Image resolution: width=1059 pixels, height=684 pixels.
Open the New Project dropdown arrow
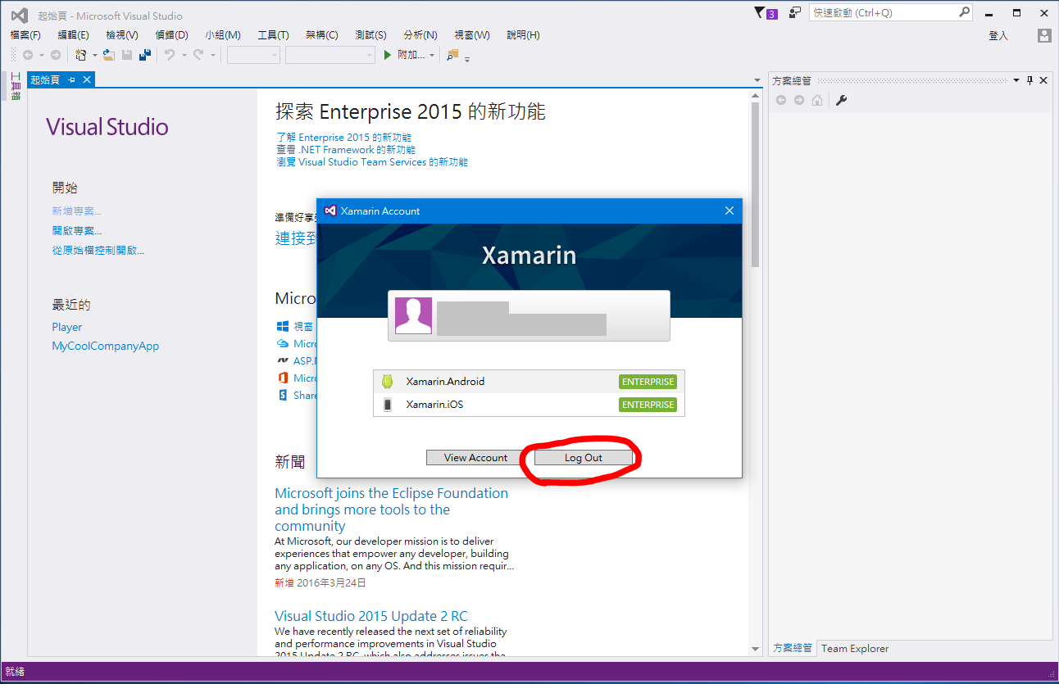[94, 56]
